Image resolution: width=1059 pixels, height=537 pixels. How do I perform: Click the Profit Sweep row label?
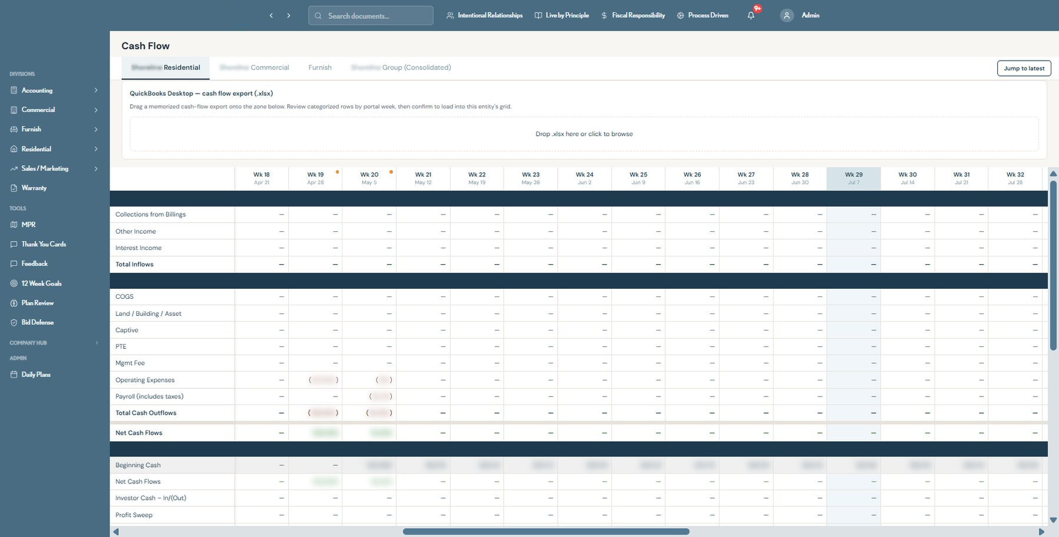tap(134, 515)
